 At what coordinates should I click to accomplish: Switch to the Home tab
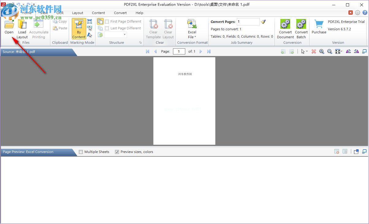pyautogui.click(x=27, y=13)
